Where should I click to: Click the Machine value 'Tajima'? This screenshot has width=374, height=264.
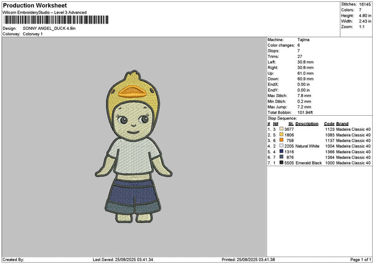point(304,40)
